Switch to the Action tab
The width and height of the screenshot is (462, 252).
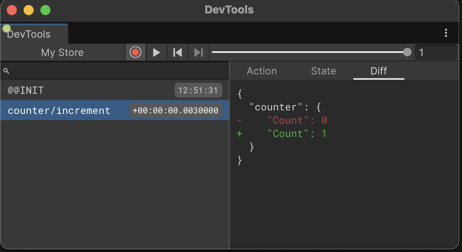(262, 71)
